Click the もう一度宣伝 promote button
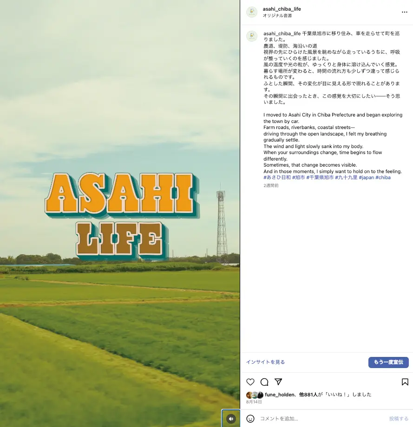 click(388, 362)
